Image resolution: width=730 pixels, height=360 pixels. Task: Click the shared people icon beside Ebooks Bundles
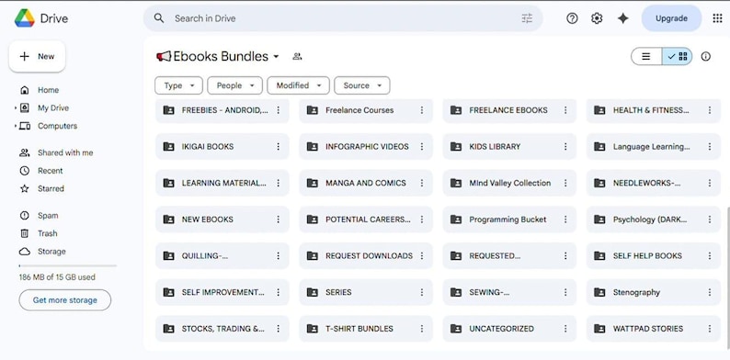coord(297,56)
